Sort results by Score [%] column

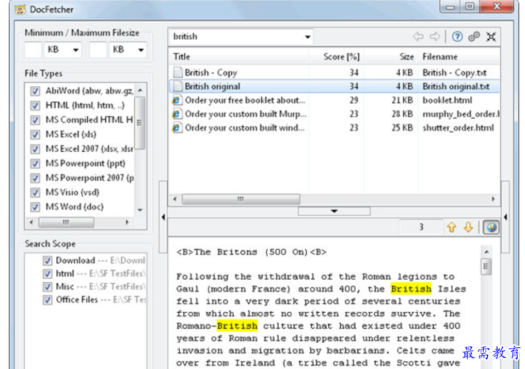click(336, 57)
